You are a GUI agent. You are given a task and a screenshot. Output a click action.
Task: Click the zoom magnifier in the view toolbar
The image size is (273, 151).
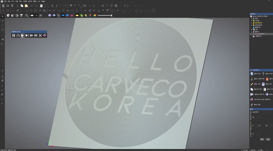[x=27, y=16]
